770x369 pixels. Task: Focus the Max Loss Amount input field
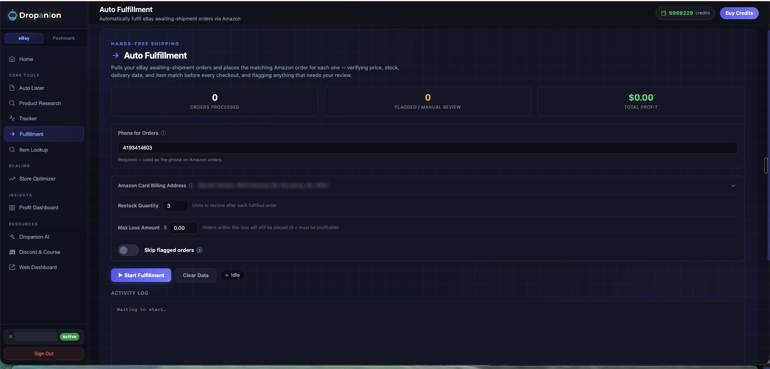184,228
